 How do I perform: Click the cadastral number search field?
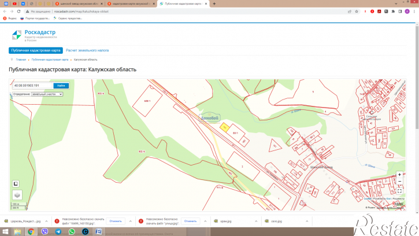click(x=32, y=86)
